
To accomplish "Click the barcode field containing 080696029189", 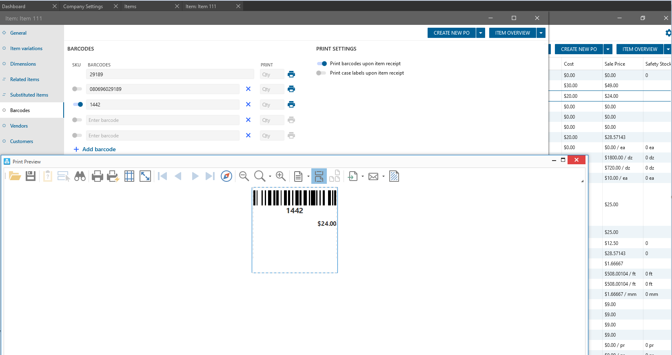I will point(163,89).
